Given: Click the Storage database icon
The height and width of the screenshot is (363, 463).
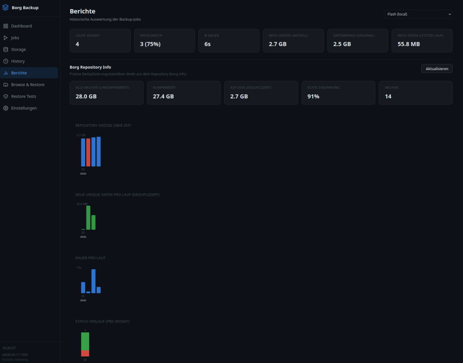Looking at the screenshot, I should click(x=6, y=49).
